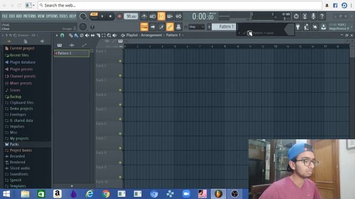This screenshot has width=355, height=199.
Task: Select the playlist playback speaker tool
Action: coord(115,35)
